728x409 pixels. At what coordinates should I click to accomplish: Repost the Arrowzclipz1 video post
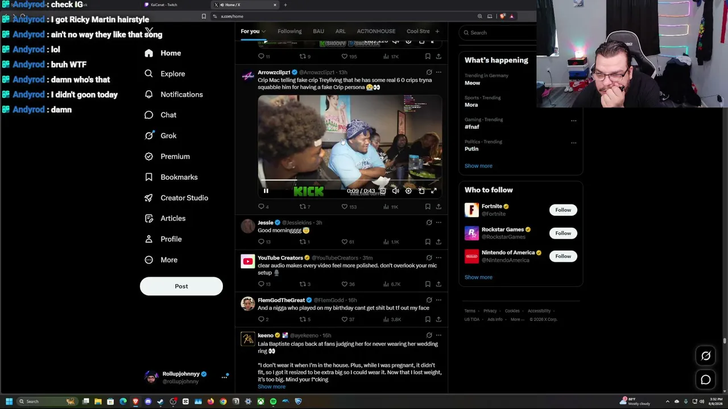pyautogui.click(x=303, y=207)
